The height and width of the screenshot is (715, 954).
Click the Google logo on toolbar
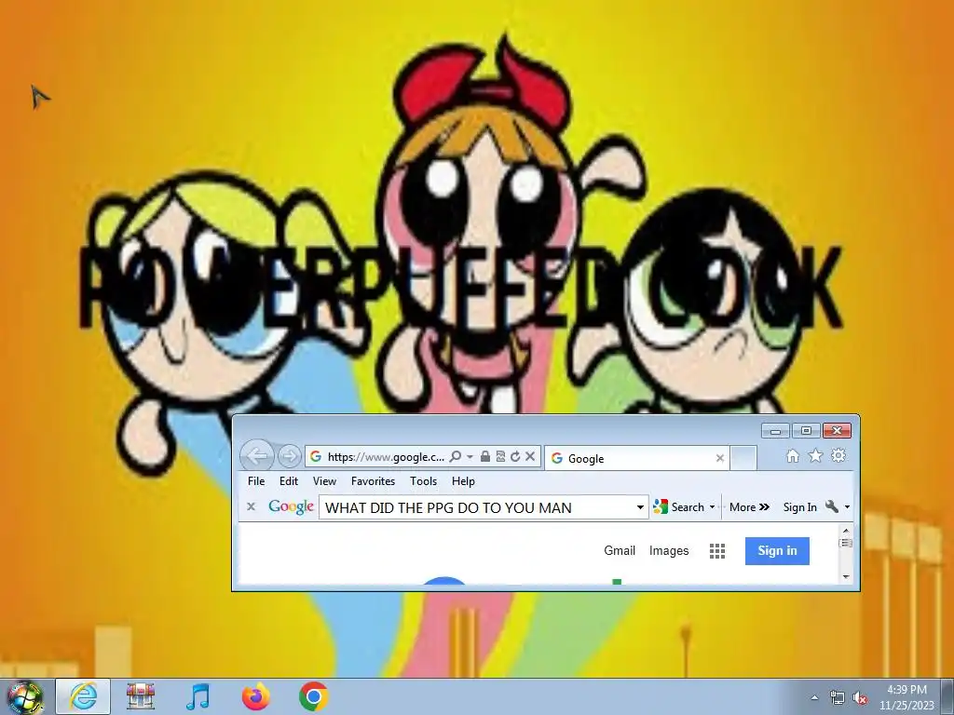tap(291, 506)
